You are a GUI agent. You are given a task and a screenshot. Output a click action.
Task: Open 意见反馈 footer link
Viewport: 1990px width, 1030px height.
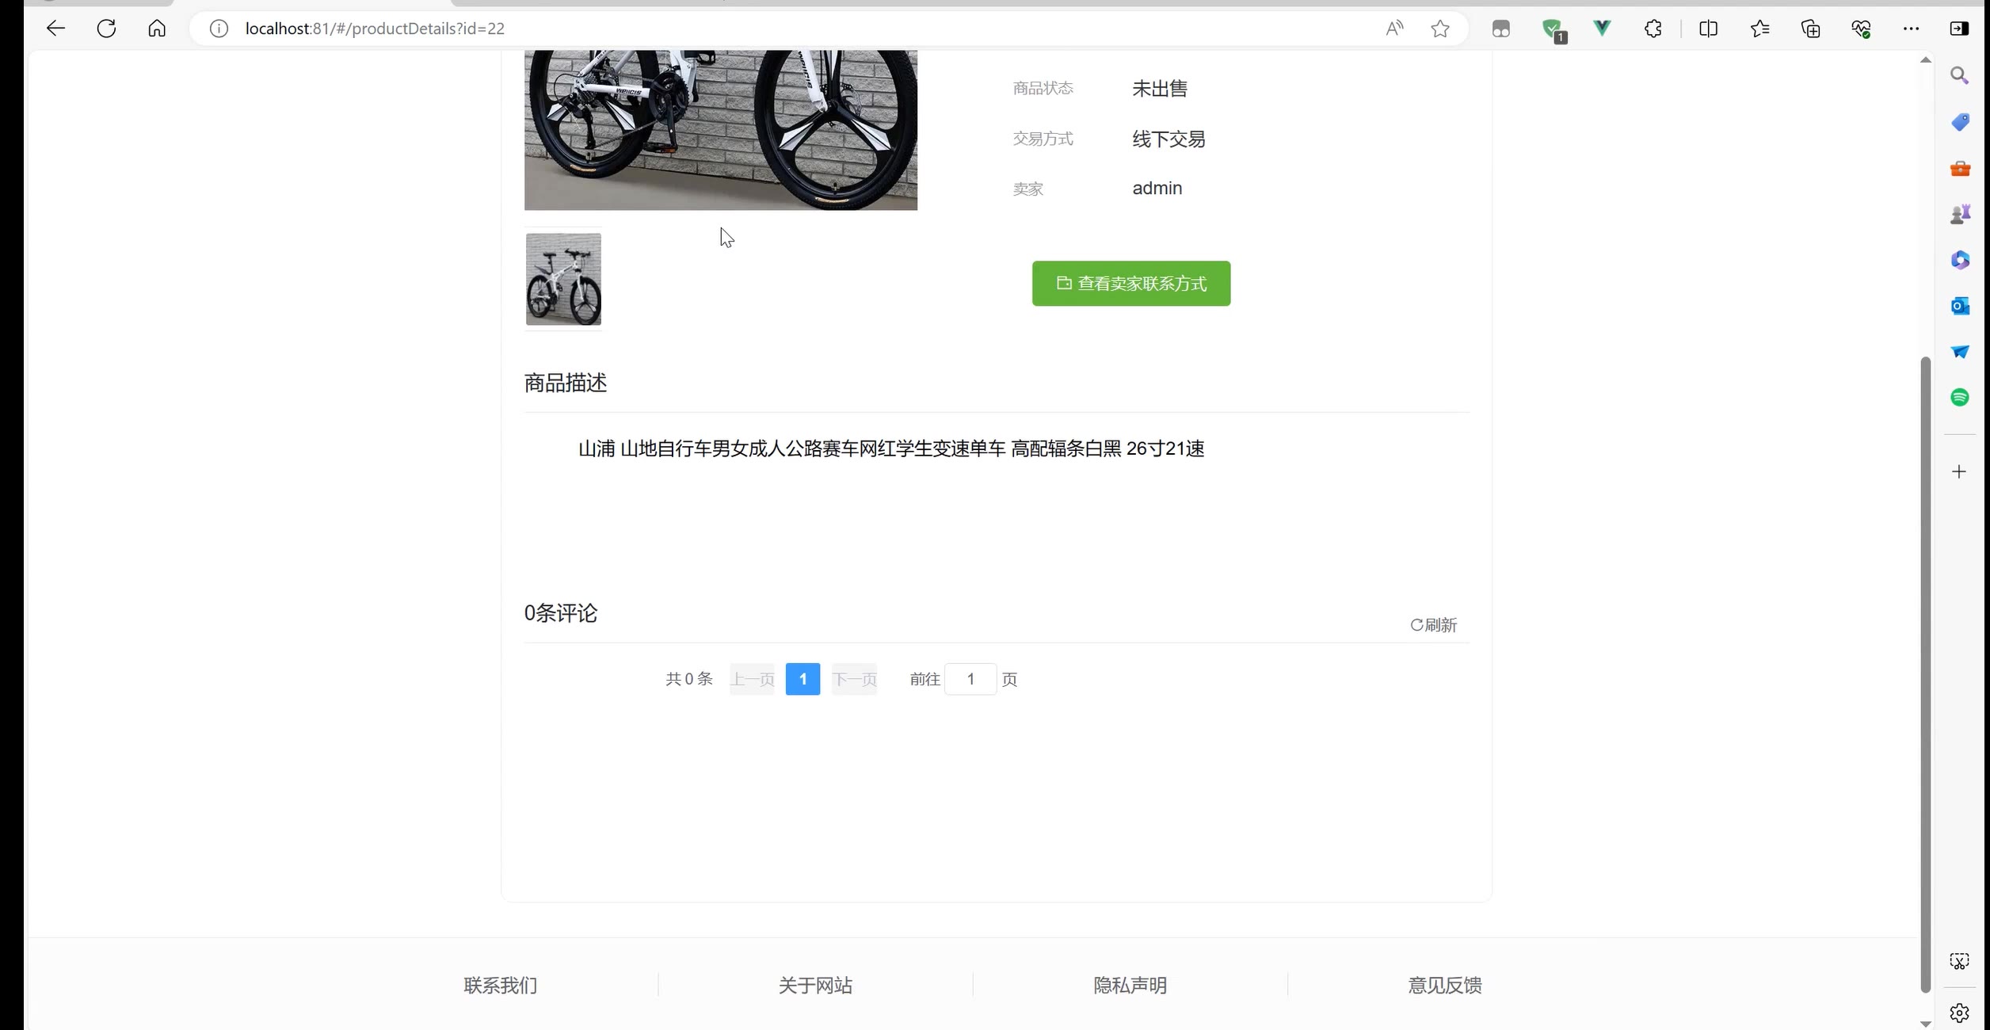(x=1445, y=986)
